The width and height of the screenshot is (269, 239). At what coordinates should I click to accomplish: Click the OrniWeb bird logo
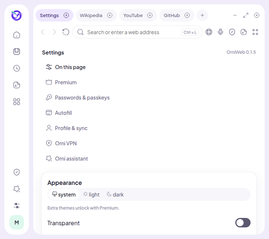[x=17, y=15]
